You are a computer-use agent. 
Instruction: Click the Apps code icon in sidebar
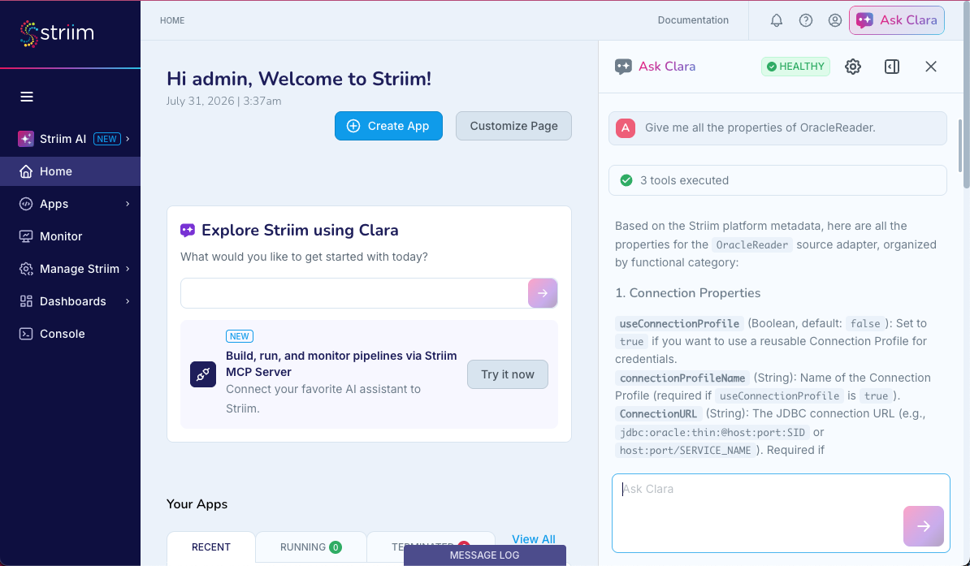coord(26,204)
